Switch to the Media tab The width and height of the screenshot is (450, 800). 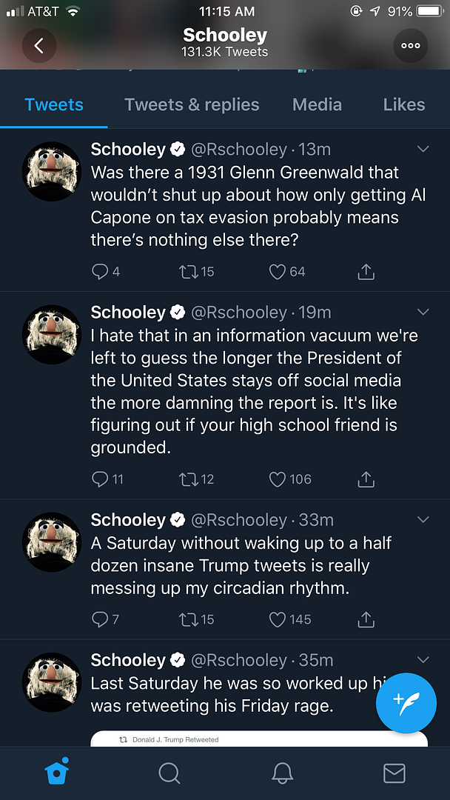click(x=317, y=104)
